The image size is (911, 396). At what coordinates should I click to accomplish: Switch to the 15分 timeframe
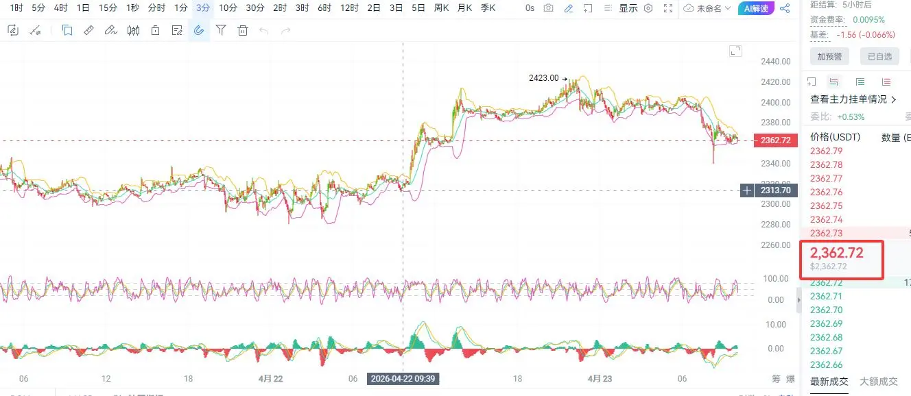pos(108,8)
